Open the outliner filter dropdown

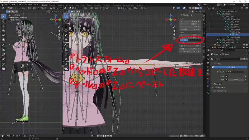click(242, 8)
